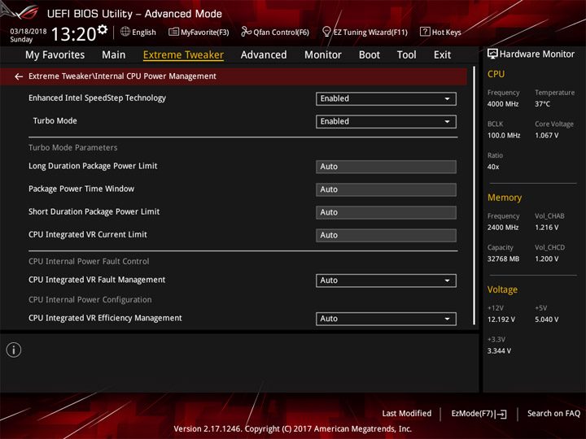Click Long Duration Package Power Limit field

386,167
